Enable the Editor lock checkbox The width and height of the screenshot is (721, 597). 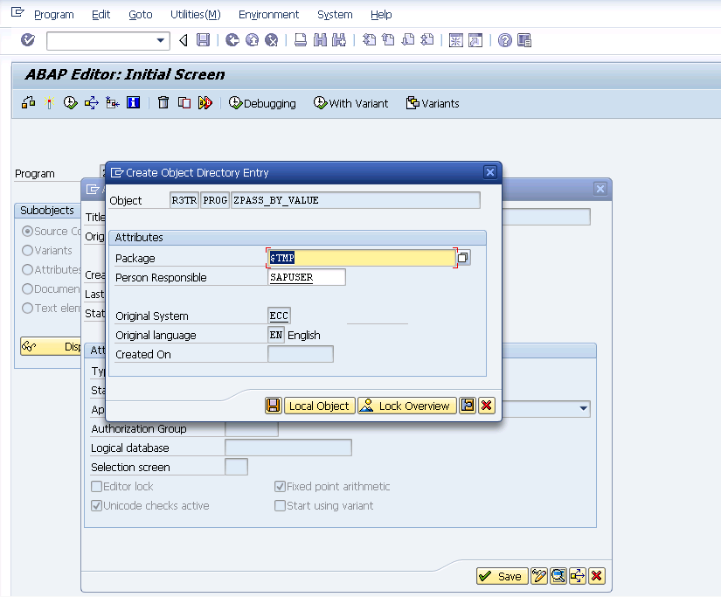coord(97,486)
